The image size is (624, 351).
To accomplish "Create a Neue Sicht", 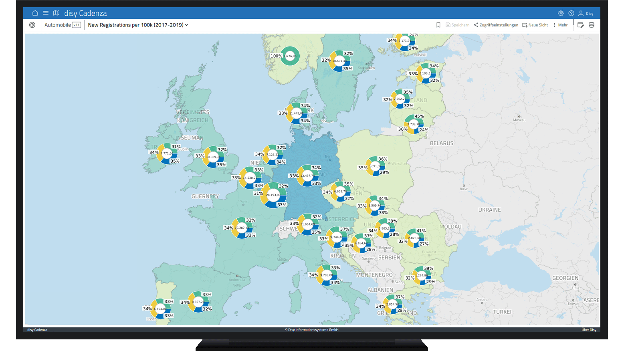I will pos(535,25).
